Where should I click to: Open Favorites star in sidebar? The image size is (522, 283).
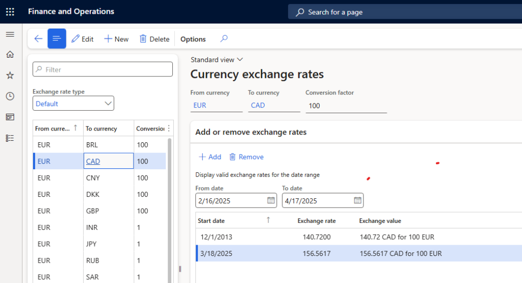click(x=10, y=75)
